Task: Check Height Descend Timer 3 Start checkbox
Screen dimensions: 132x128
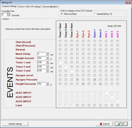Action: tap(72, 84)
